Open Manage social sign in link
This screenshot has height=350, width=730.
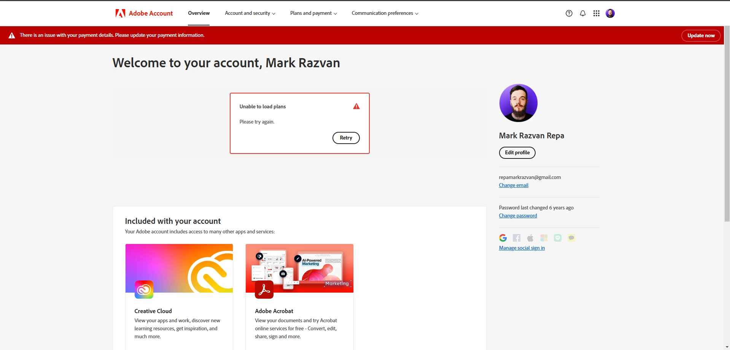pyautogui.click(x=522, y=248)
